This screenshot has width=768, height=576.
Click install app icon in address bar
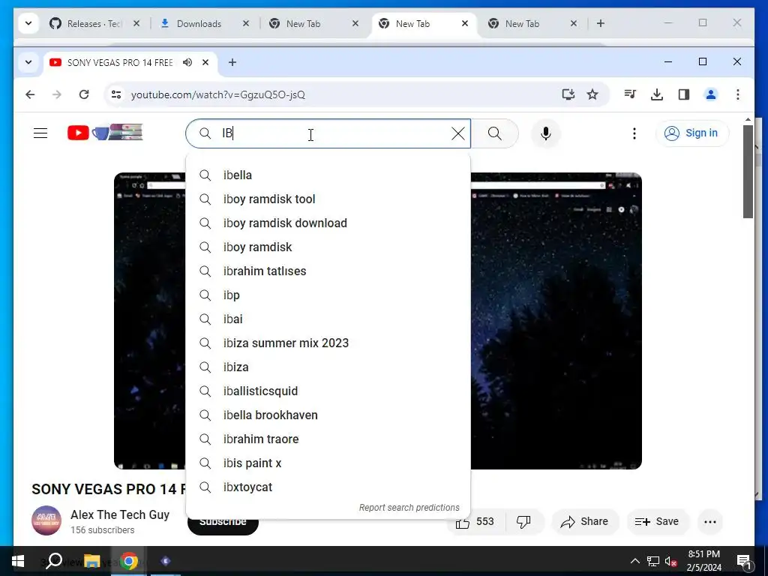[568, 94]
